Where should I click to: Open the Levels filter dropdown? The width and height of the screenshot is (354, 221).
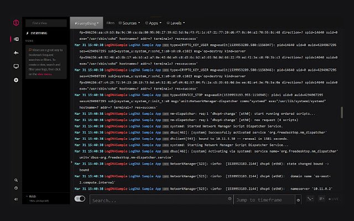pos(176,23)
